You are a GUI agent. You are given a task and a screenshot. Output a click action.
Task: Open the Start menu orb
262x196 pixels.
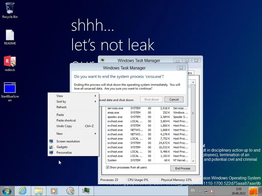tap(7, 191)
